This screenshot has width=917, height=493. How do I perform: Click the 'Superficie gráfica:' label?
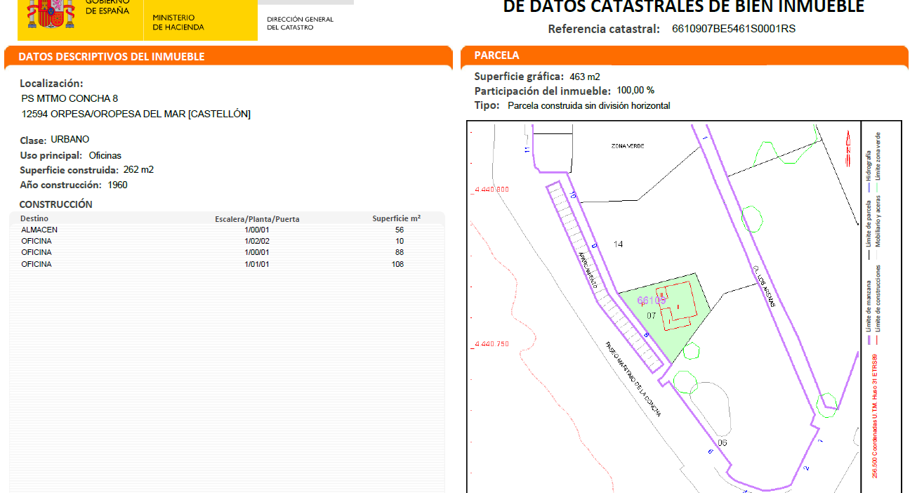[519, 77]
